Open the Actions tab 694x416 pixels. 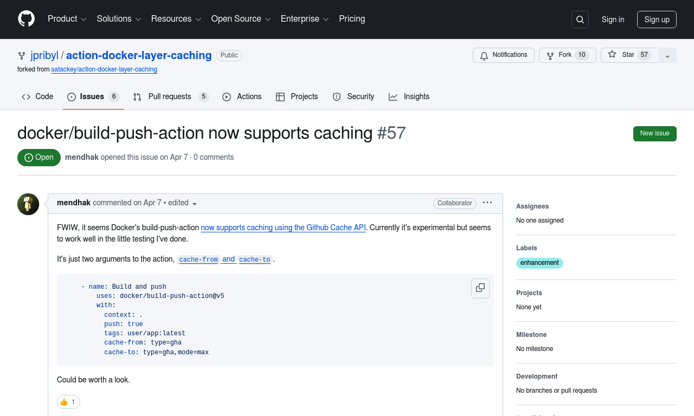pos(242,97)
